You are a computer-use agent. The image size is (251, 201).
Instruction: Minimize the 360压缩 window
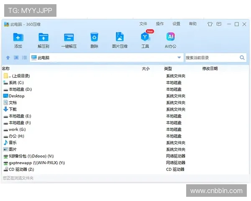click(x=229, y=24)
